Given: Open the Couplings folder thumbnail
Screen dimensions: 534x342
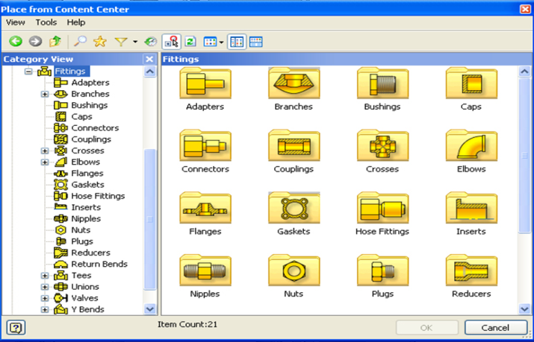Looking at the screenshot, I should point(294,145).
